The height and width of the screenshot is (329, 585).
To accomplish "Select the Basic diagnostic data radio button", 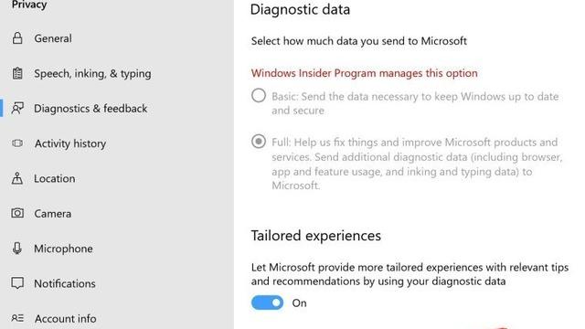I will tap(259, 96).
